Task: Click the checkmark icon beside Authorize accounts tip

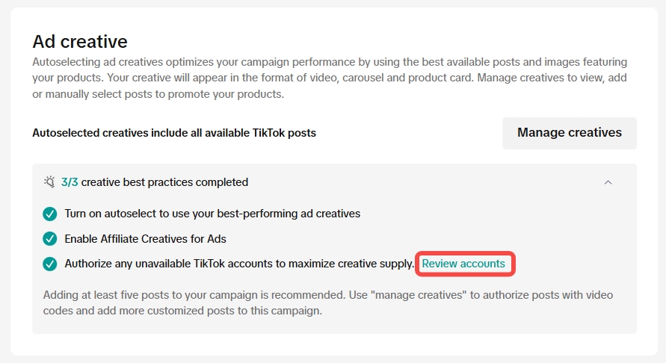Action: 50,264
